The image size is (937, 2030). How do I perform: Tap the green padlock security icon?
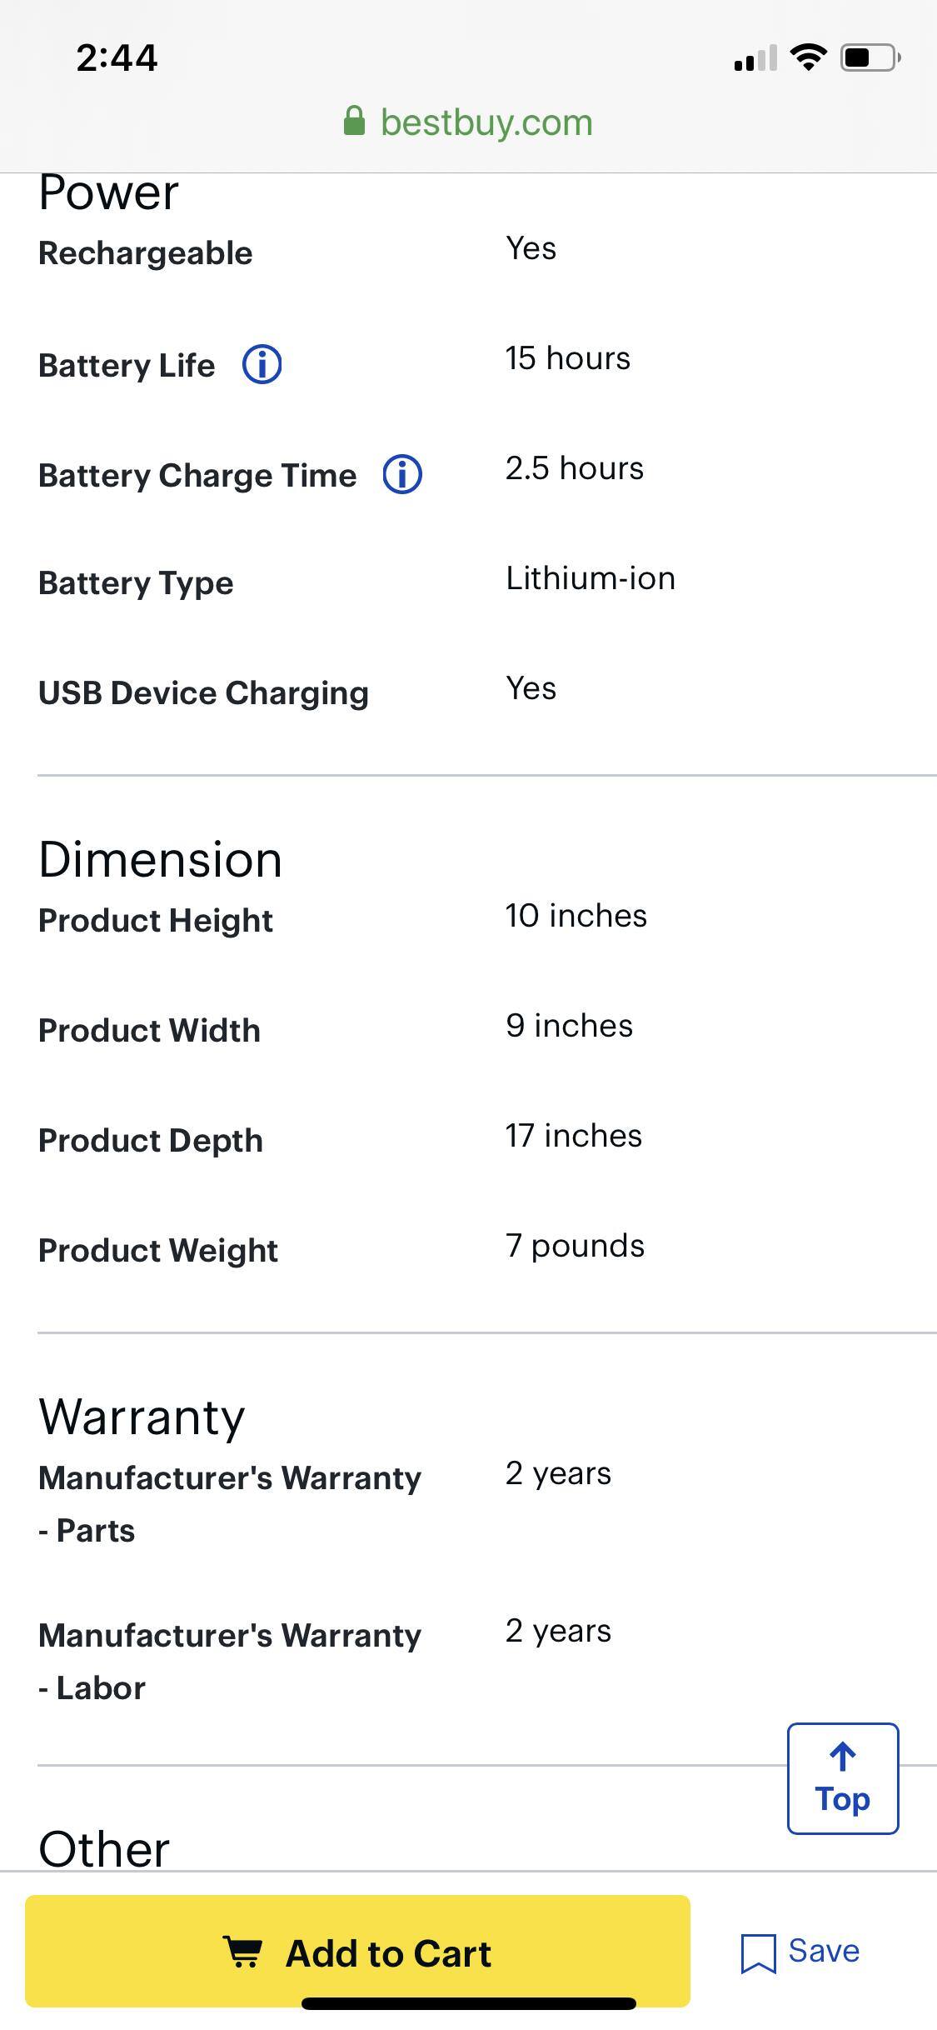[x=354, y=122]
